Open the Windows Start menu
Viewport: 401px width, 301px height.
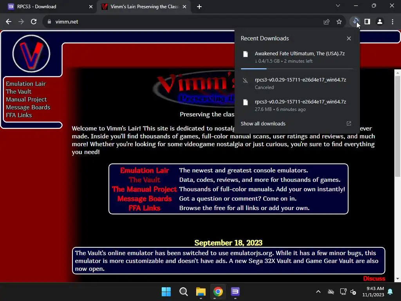[x=166, y=292]
